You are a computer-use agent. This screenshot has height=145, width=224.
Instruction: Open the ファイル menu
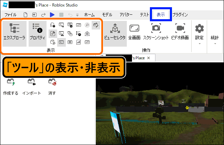(x=10, y=15)
